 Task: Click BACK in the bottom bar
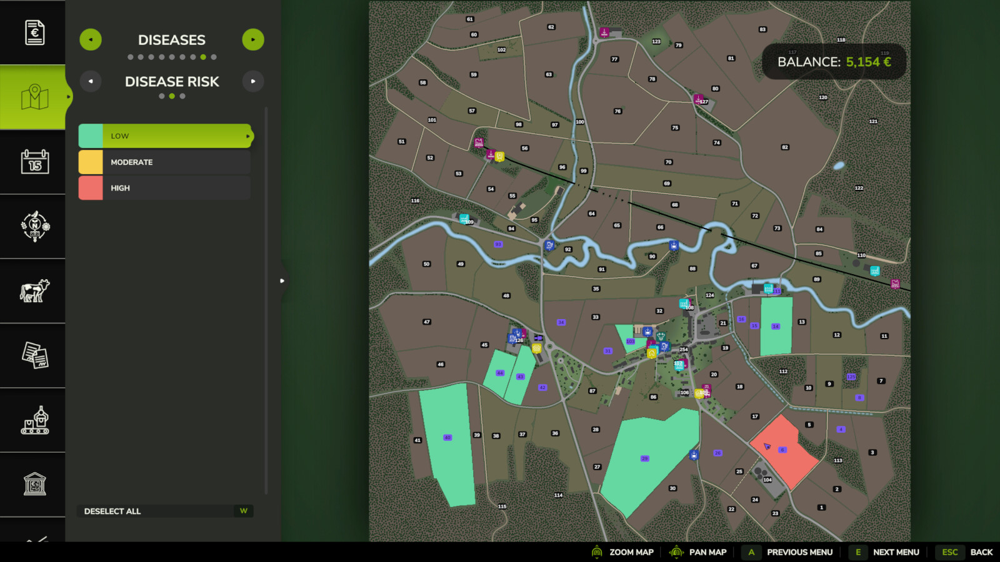point(964,552)
